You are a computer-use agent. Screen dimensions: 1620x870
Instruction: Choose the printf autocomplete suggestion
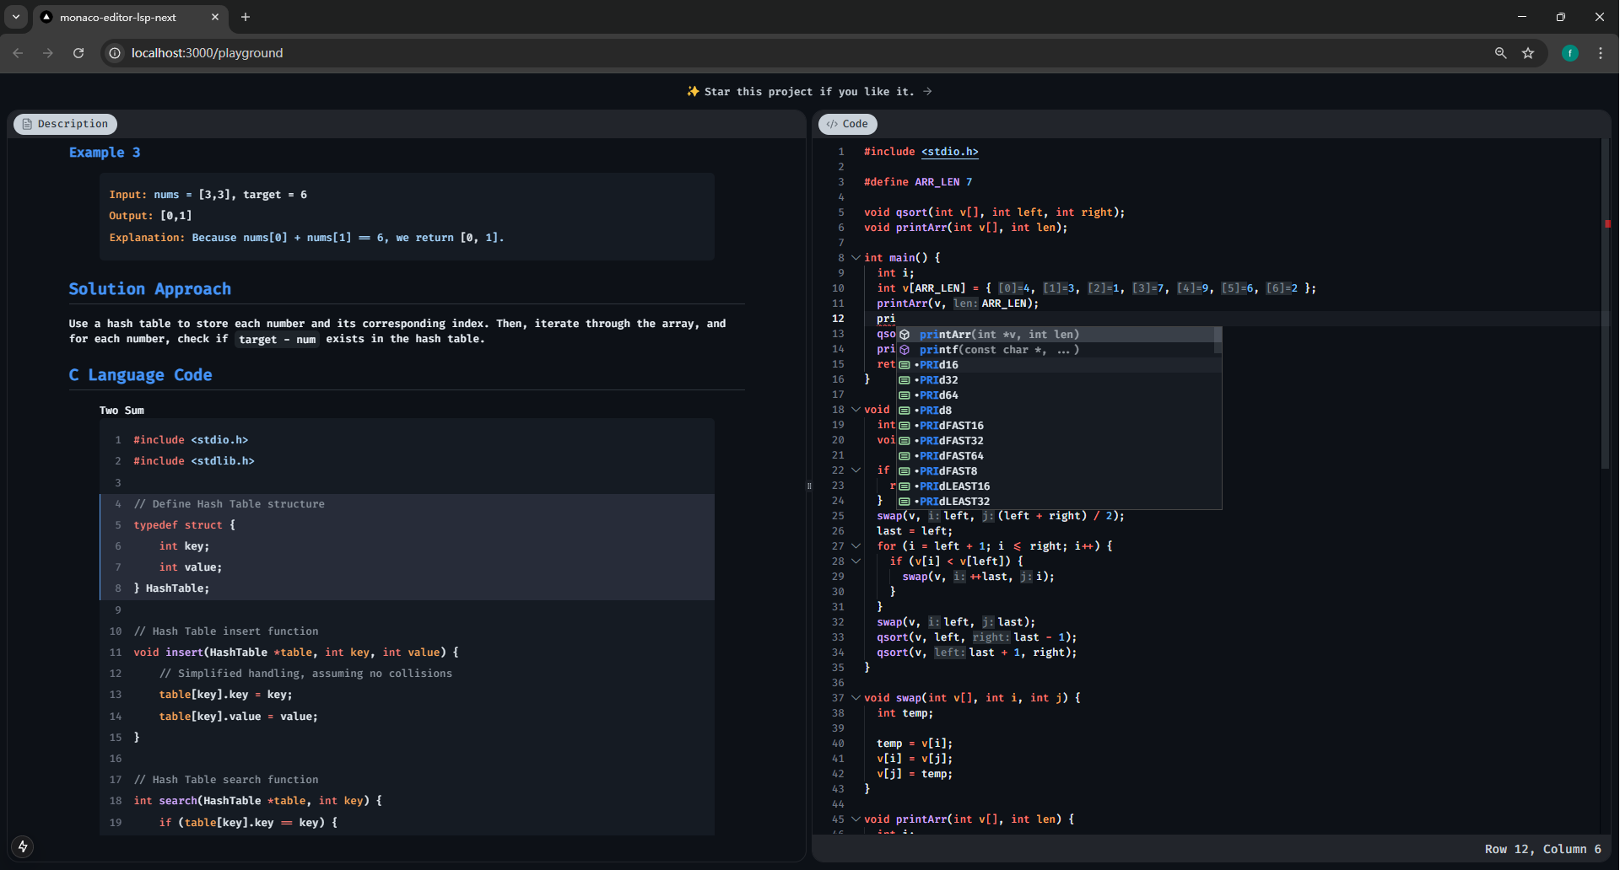click(x=999, y=350)
